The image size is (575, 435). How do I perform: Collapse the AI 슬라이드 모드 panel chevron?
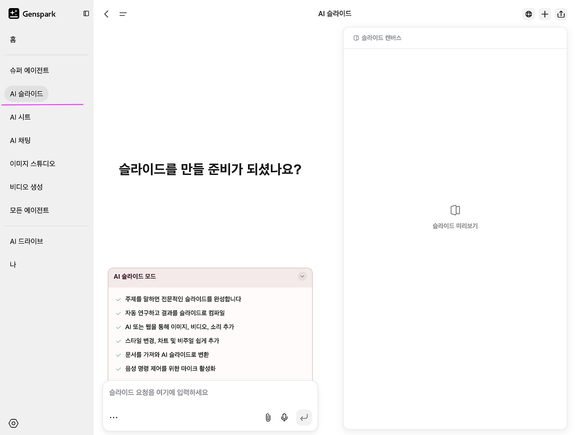click(302, 276)
